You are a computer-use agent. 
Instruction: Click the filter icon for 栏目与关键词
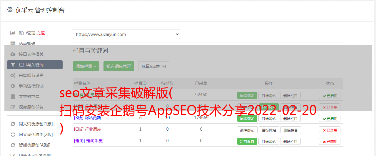[x=13, y=65]
